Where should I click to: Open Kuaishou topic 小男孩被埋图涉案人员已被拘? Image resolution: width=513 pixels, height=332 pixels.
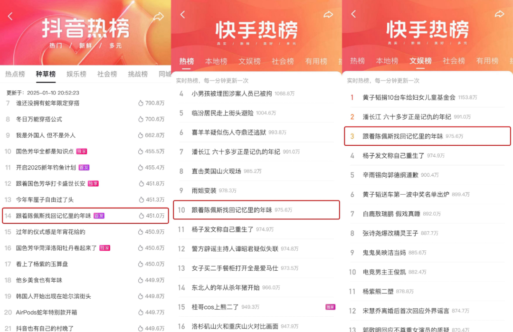[x=232, y=94]
